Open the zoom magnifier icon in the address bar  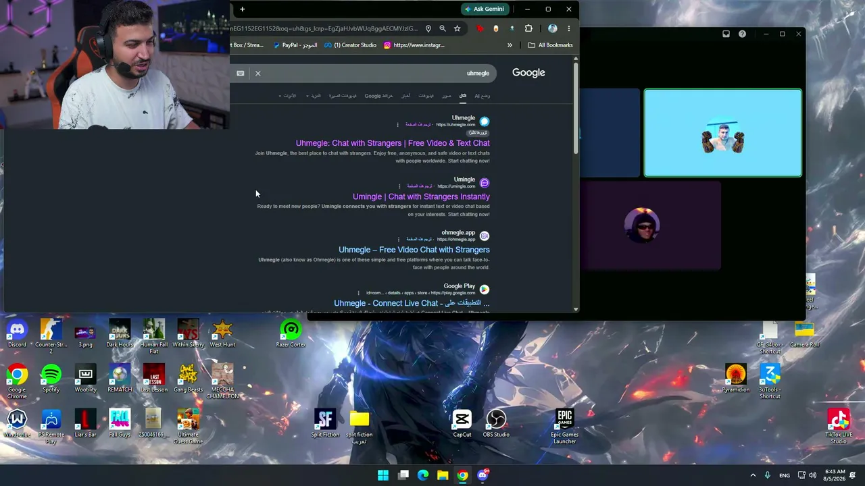click(443, 28)
